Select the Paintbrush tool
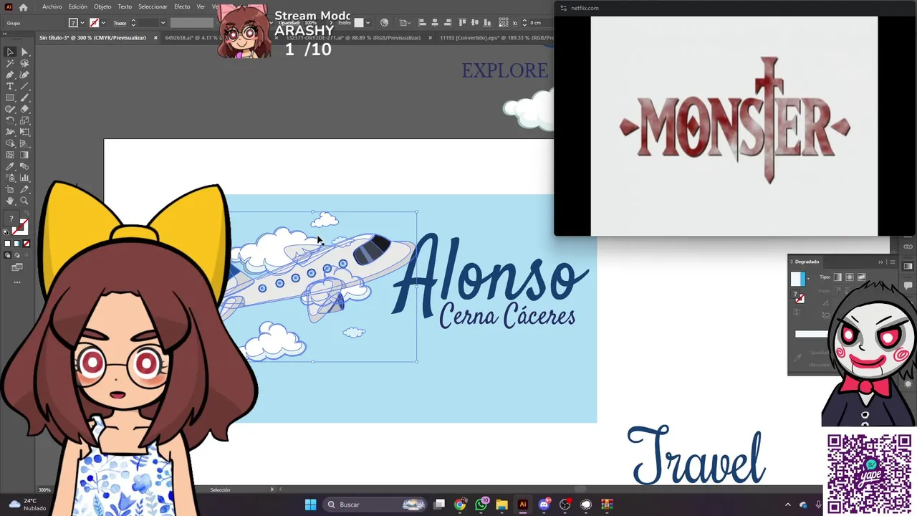Image resolution: width=917 pixels, height=516 pixels. tap(24, 97)
